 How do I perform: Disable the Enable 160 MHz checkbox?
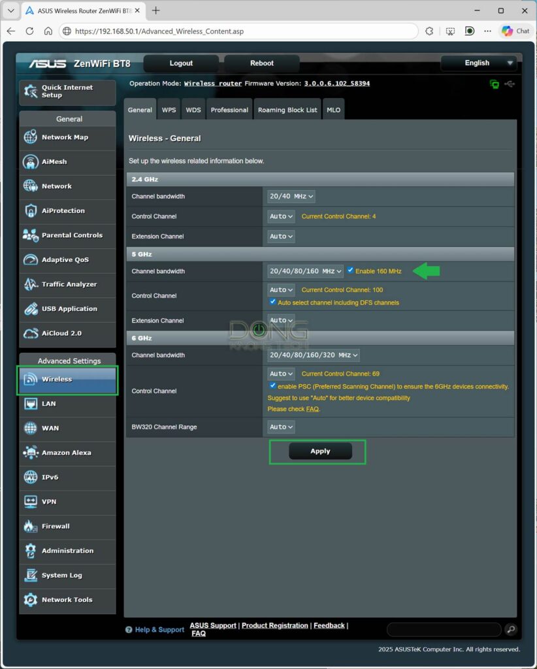point(351,269)
